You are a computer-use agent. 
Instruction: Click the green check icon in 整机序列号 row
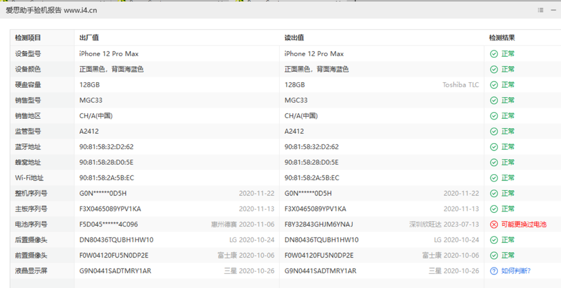(494, 193)
